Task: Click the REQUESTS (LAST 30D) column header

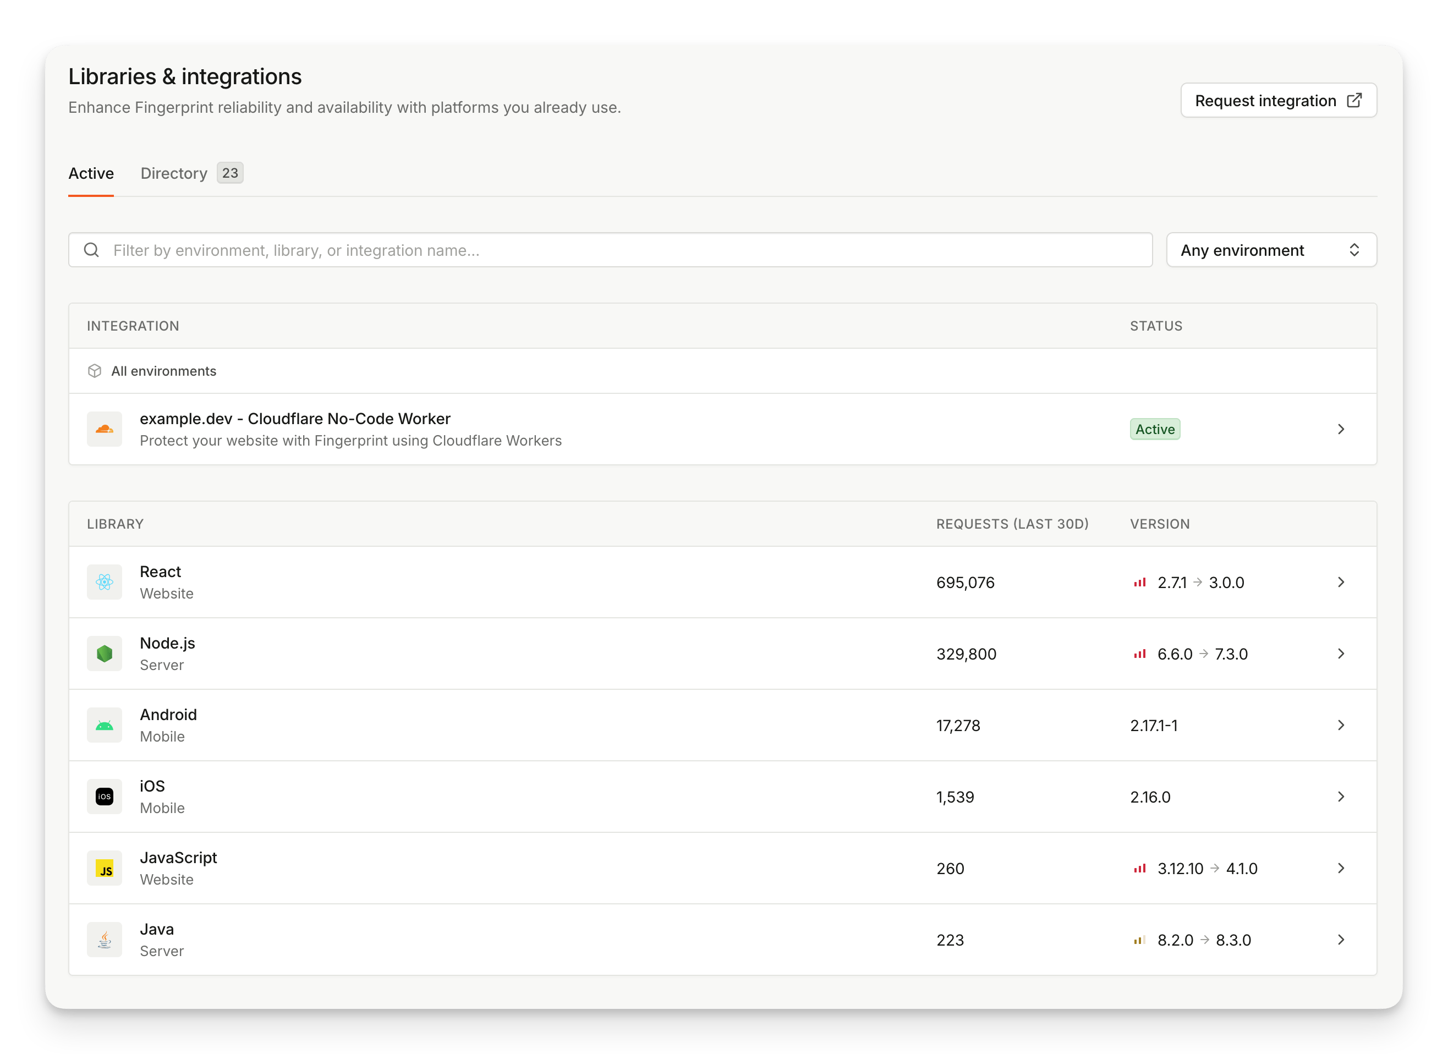Action: [1013, 524]
